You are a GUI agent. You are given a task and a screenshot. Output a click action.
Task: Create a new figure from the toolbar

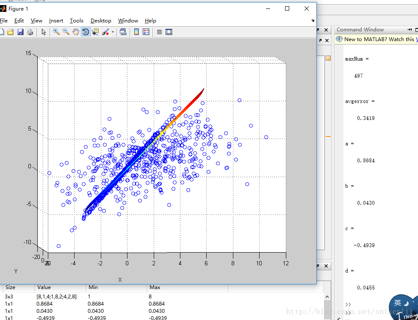pyautogui.click(x=1, y=32)
